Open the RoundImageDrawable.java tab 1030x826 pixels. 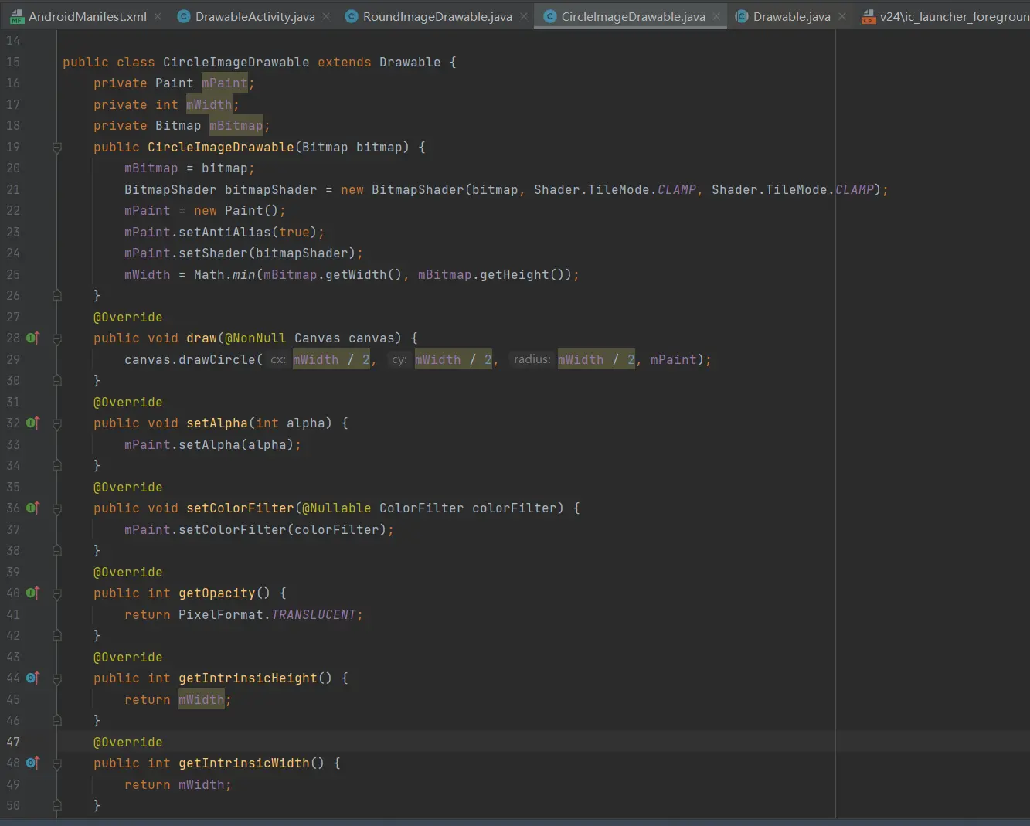[437, 16]
